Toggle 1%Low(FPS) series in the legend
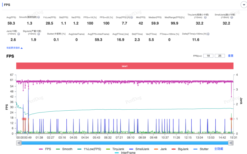247x154 pixels. (x=89, y=149)
